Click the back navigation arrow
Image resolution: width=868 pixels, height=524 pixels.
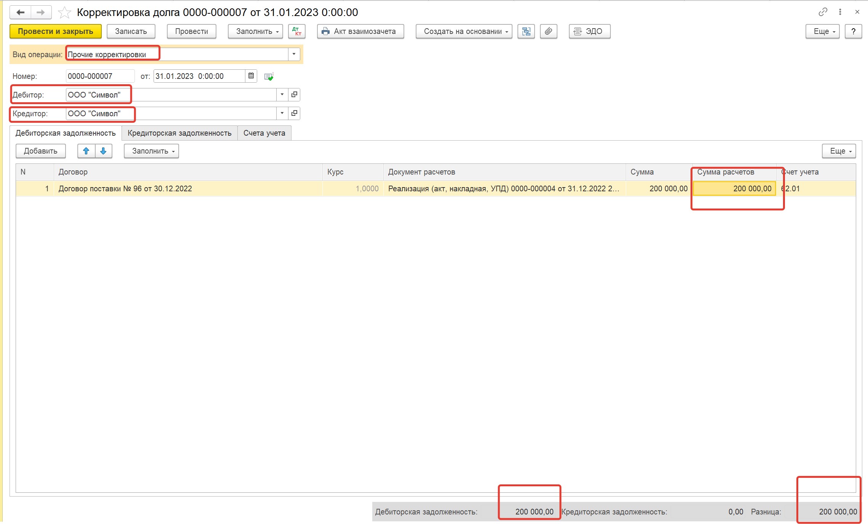pyautogui.click(x=20, y=13)
